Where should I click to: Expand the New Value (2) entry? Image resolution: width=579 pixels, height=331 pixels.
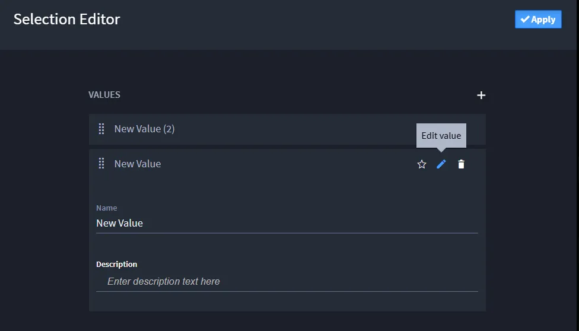click(x=144, y=129)
